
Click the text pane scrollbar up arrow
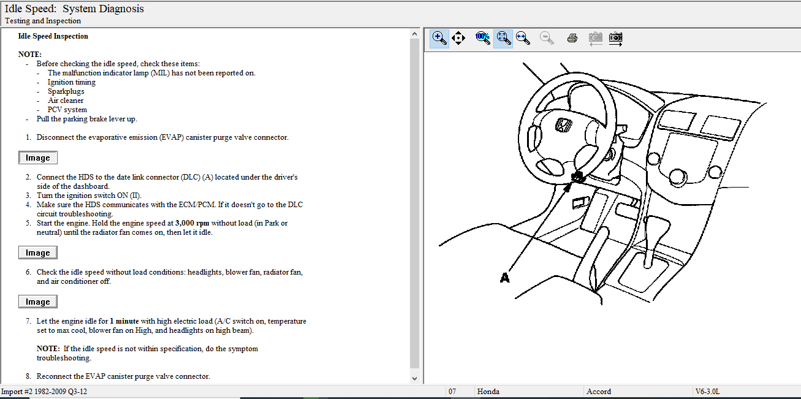click(x=414, y=33)
